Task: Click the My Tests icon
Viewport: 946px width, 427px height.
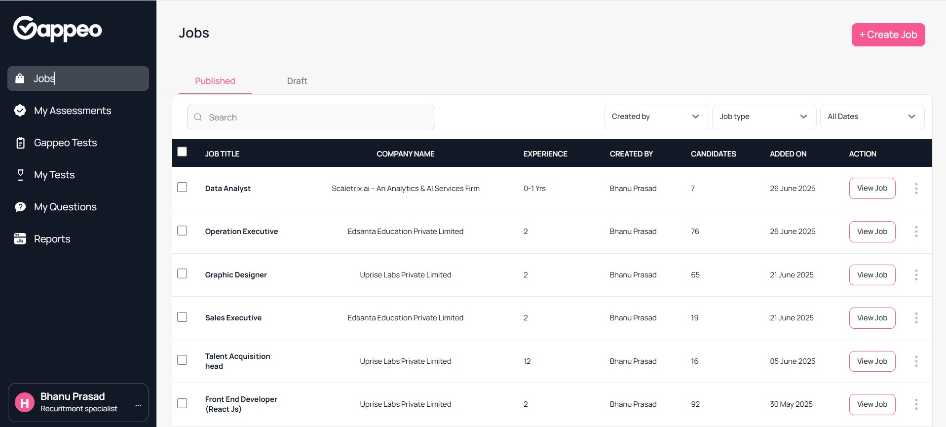Action: [20, 175]
